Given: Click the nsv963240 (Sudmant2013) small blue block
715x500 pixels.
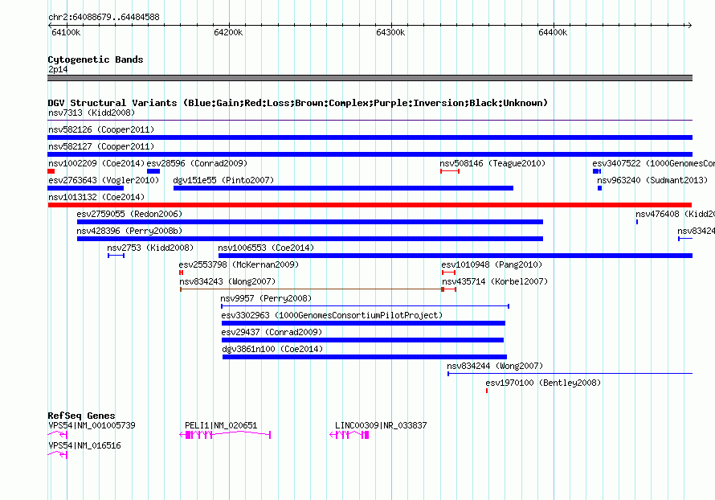Looking at the screenshot, I should 599,188.
